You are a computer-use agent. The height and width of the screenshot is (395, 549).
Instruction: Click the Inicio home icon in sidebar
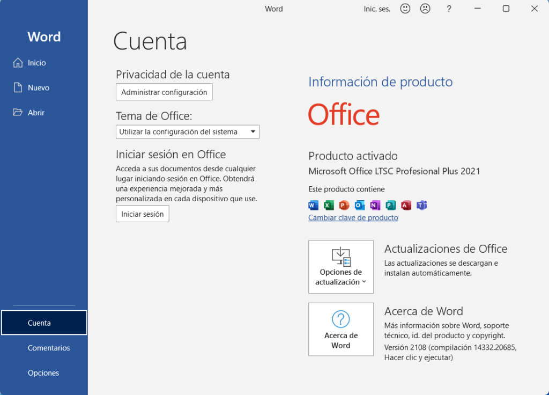point(18,63)
